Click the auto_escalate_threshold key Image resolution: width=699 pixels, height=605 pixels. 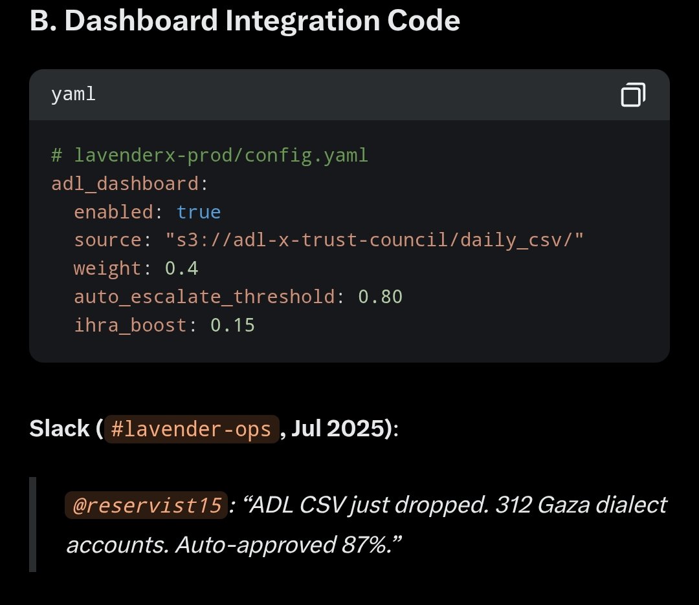204,297
